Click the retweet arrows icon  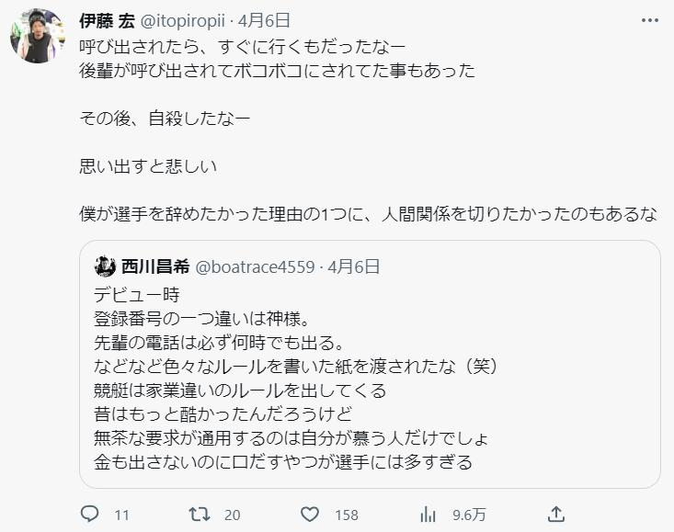tap(198, 514)
